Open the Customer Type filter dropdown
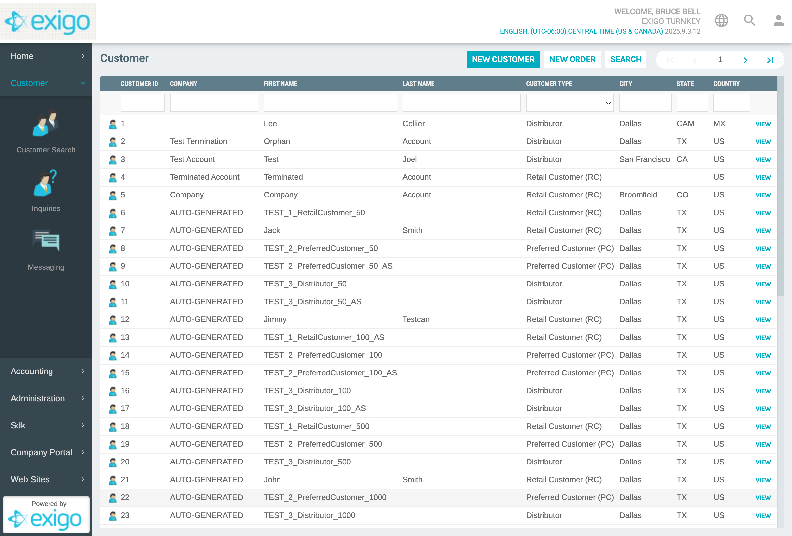 570,103
